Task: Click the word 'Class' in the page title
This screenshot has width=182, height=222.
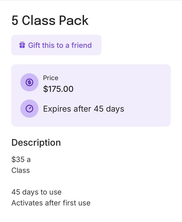Action: [x=39, y=20]
